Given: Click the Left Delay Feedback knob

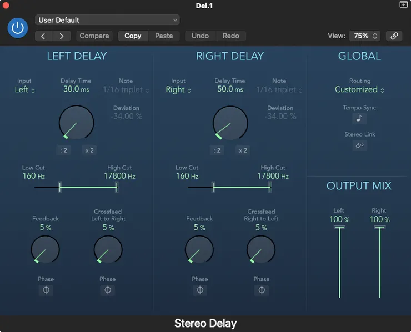Looking at the screenshot, I should tap(46, 249).
